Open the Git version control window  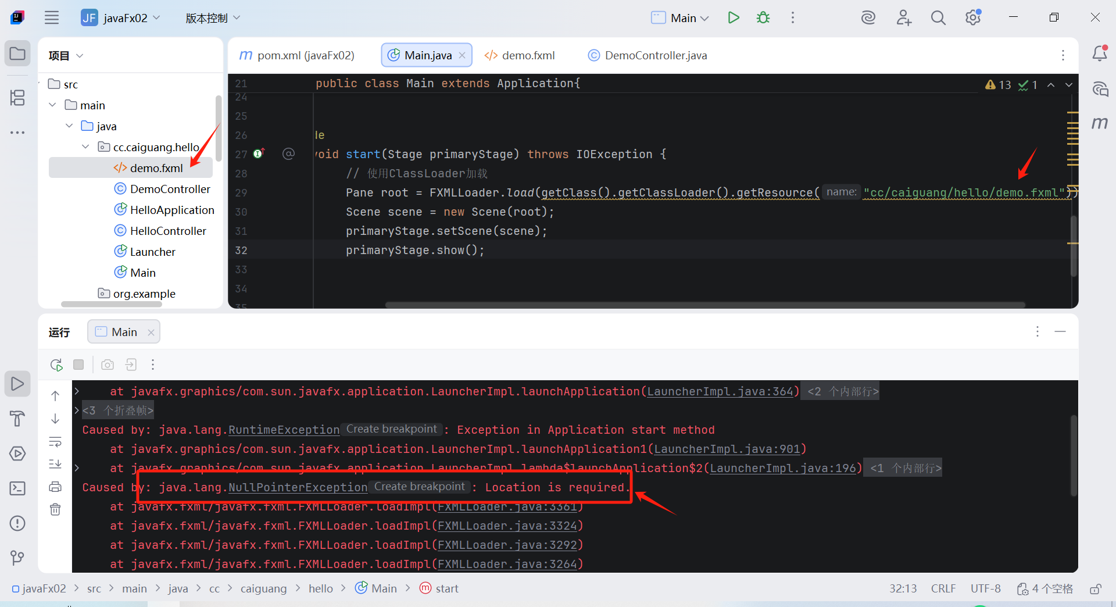[17, 558]
